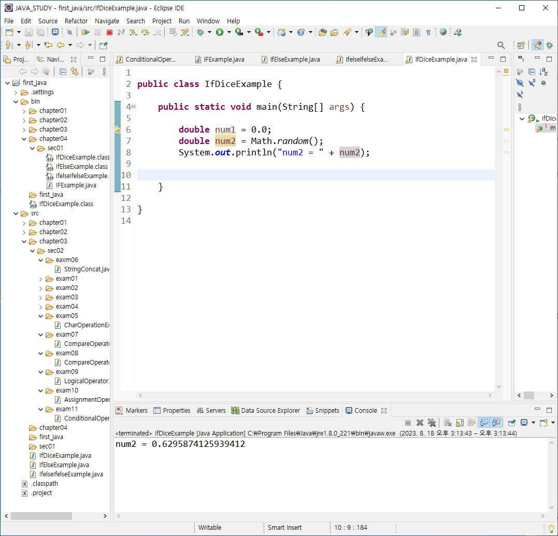Click the New file wizard icon
The height and width of the screenshot is (536, 558).
tap(9, 32)
